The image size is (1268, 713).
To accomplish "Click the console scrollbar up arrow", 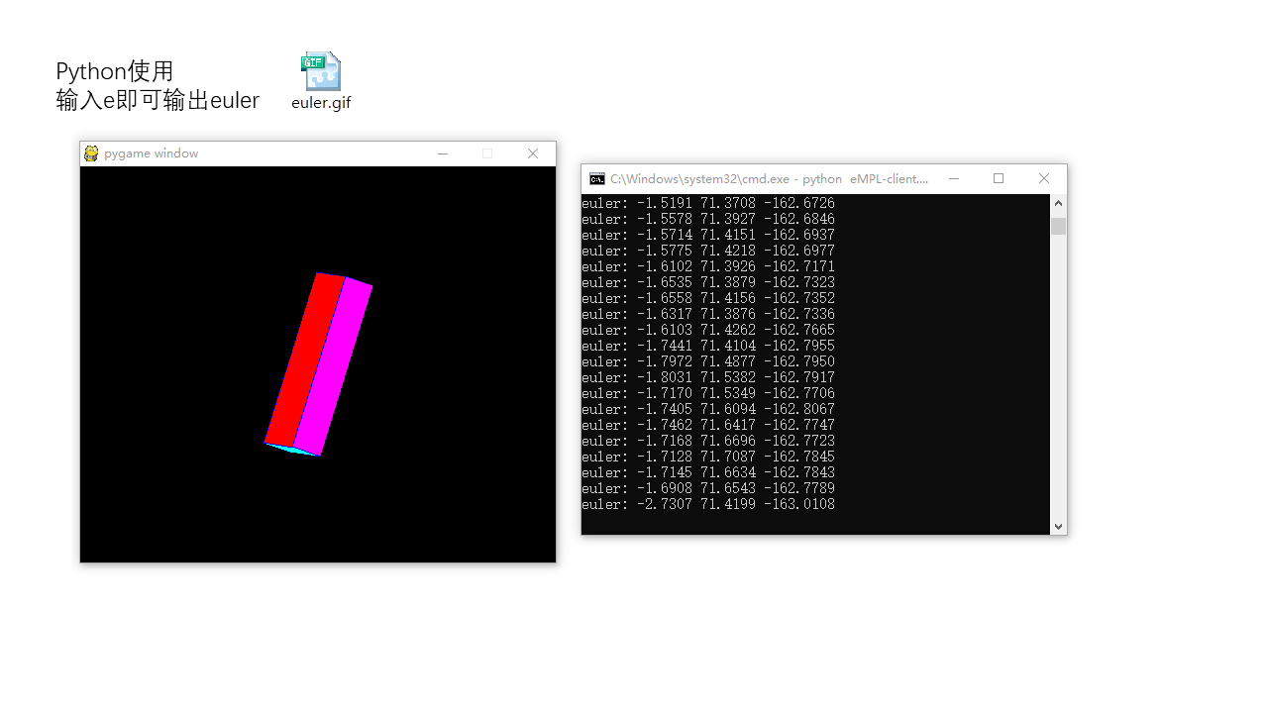I will [x=1058, y=203].
